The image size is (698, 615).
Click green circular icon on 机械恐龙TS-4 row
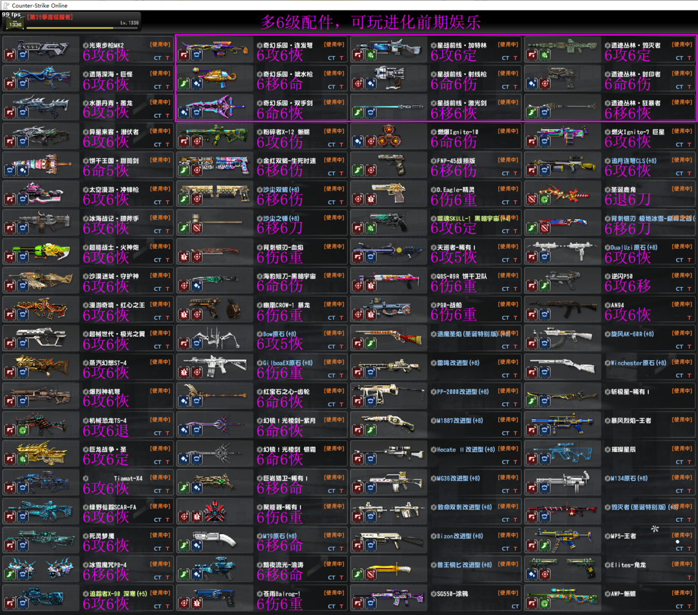click(x=23, y=431)
